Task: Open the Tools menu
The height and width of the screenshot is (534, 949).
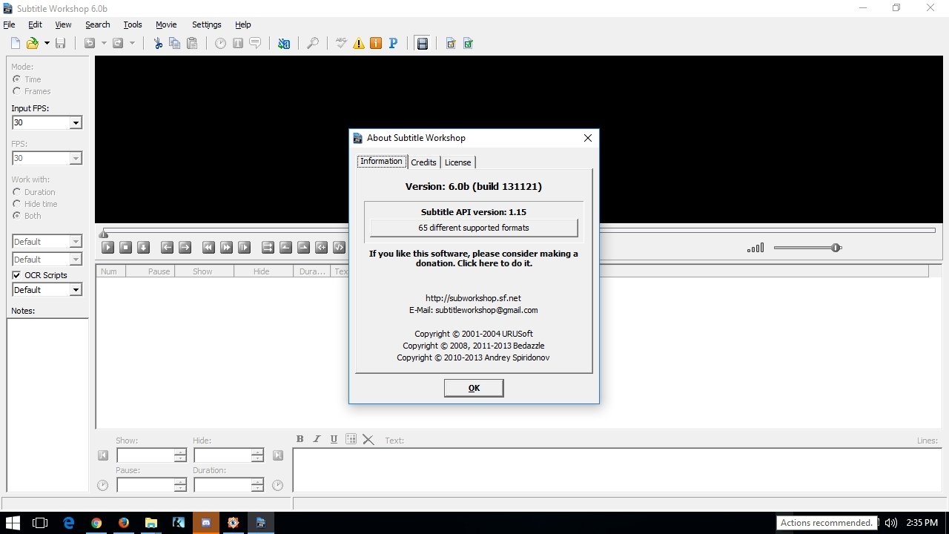Action: click(x=133, y=24)
